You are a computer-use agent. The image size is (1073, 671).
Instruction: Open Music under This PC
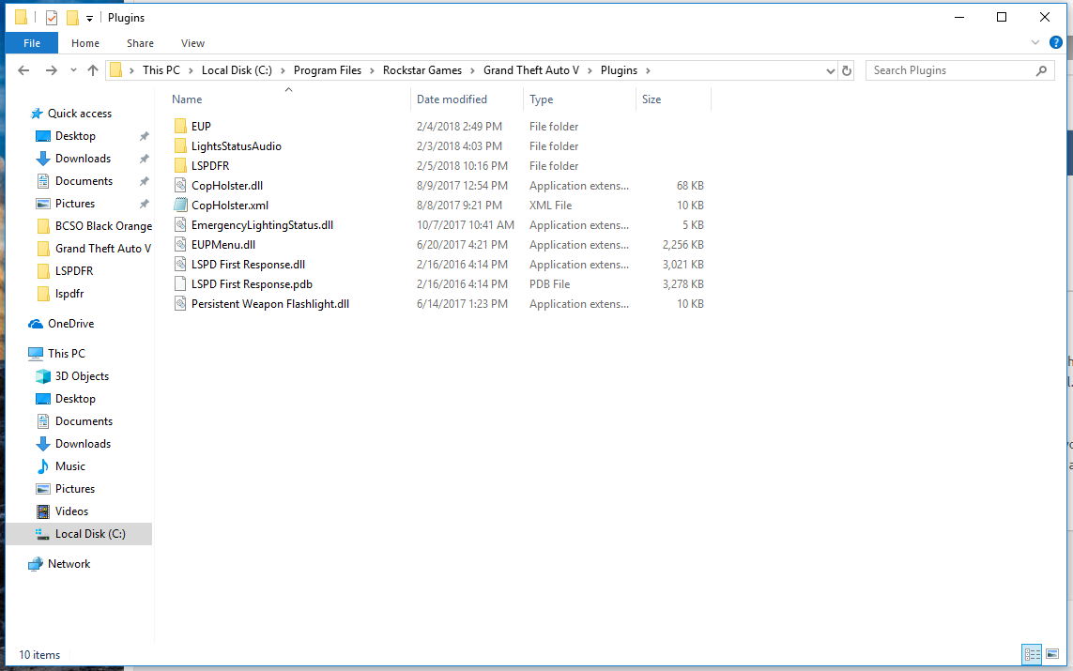point(69,466)
